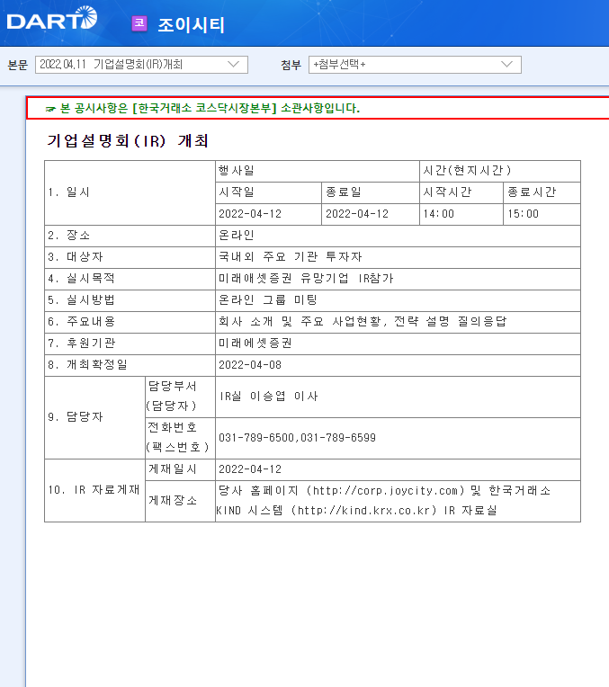Screen dimensions: 609x687
Task: Click the 게재일시 label cell
Action: pos(180,469)
